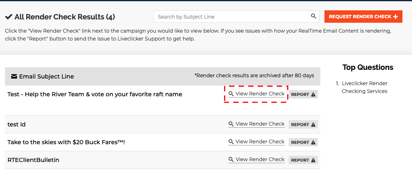The width and height of the screenshot is (412, 181).
Task: Click the warning triangle icon in the River Team row
Action: [x=313, y=94]
